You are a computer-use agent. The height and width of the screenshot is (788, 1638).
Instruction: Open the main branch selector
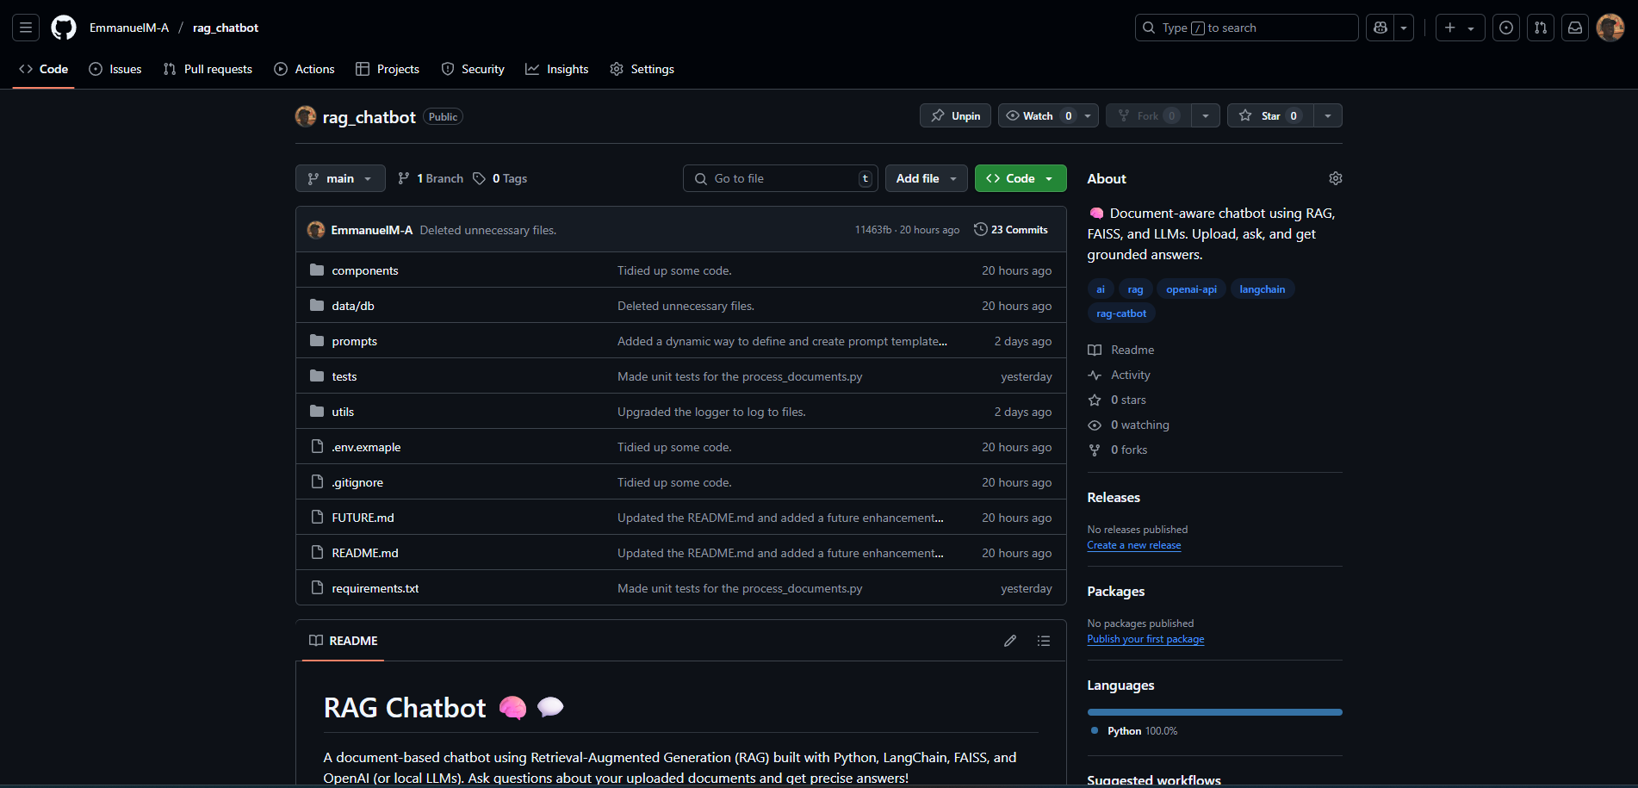pos(340,178)
